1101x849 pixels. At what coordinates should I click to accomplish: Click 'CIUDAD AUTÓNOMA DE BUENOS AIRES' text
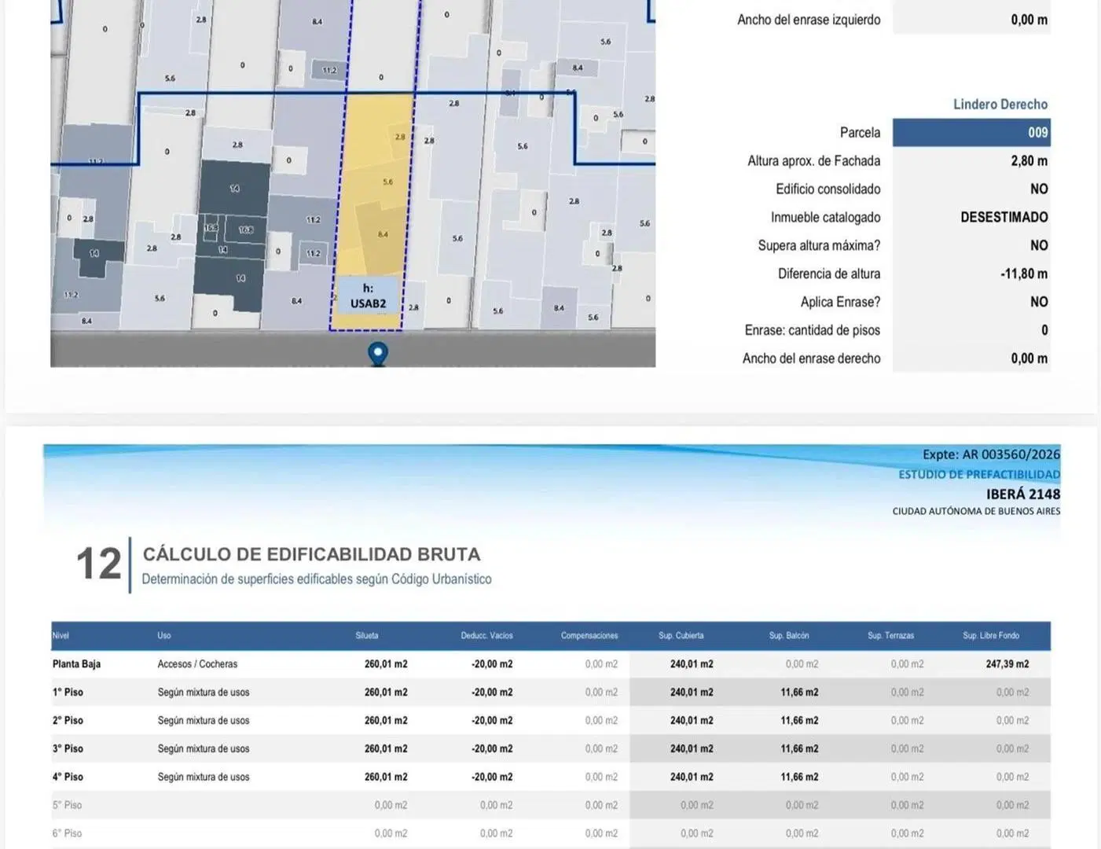point(976,512)
